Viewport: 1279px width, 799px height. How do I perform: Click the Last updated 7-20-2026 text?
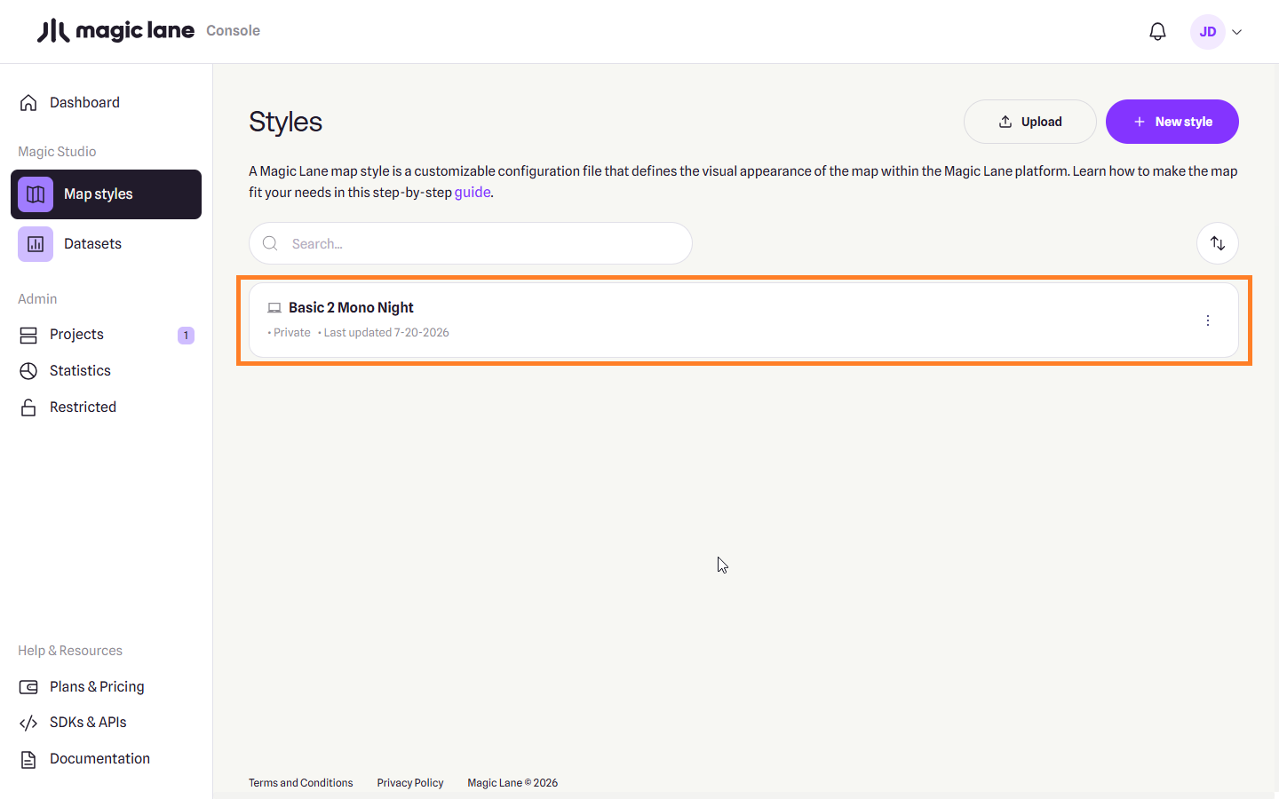pyautogui.click(x=386, y=333)
